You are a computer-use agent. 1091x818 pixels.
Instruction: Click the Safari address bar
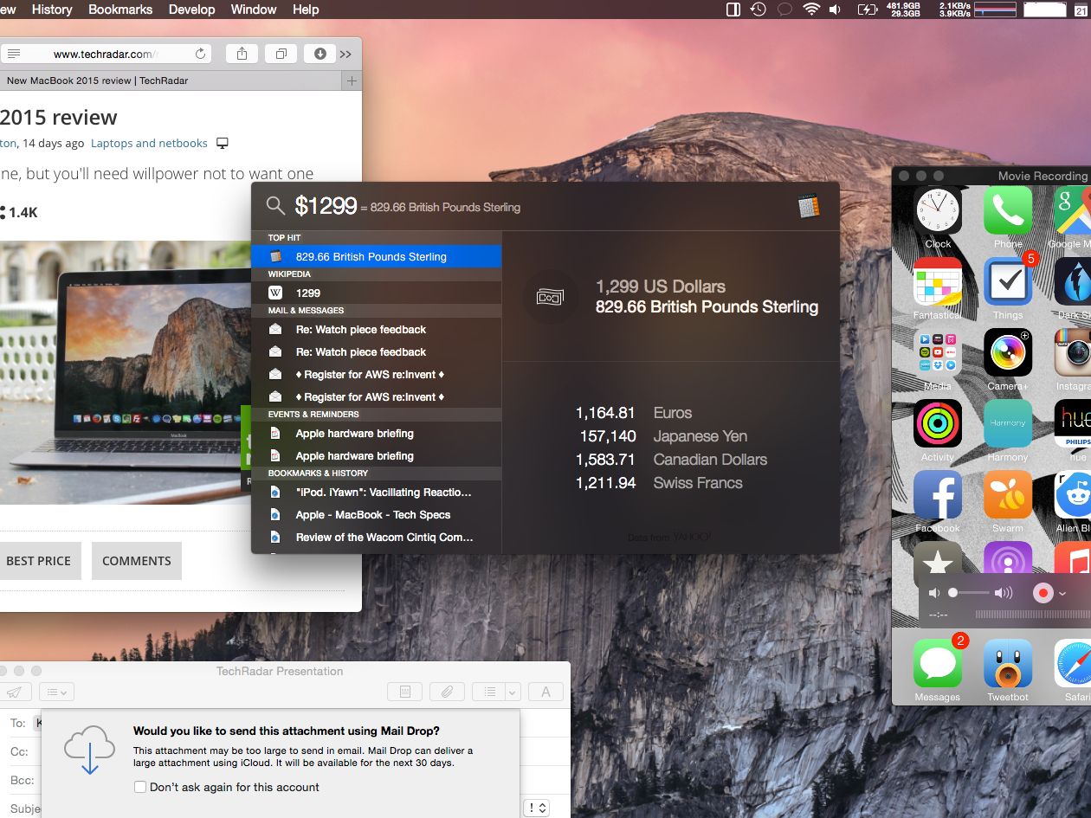click(x=107, y=54)
